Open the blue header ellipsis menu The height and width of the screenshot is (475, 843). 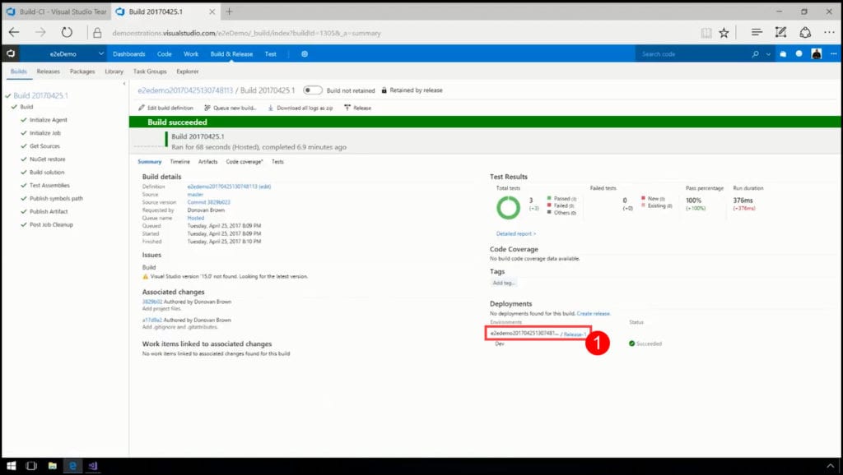tap(833, 53)
